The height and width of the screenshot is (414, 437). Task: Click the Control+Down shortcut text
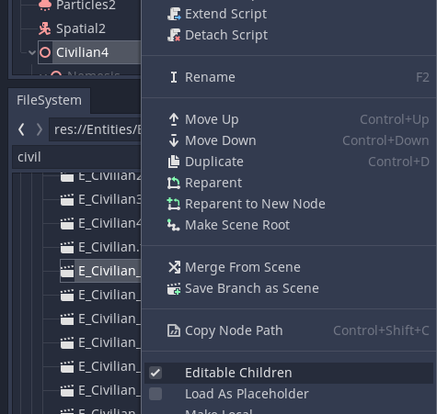pyautogui.click(x=385, y=140)
